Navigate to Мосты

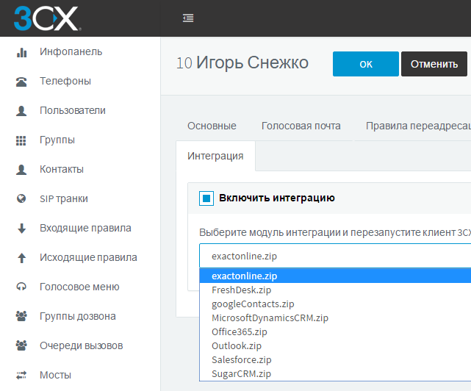coord(55,375)
